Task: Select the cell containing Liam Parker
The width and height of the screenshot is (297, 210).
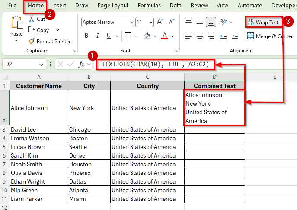Action: tap(39, 199)
